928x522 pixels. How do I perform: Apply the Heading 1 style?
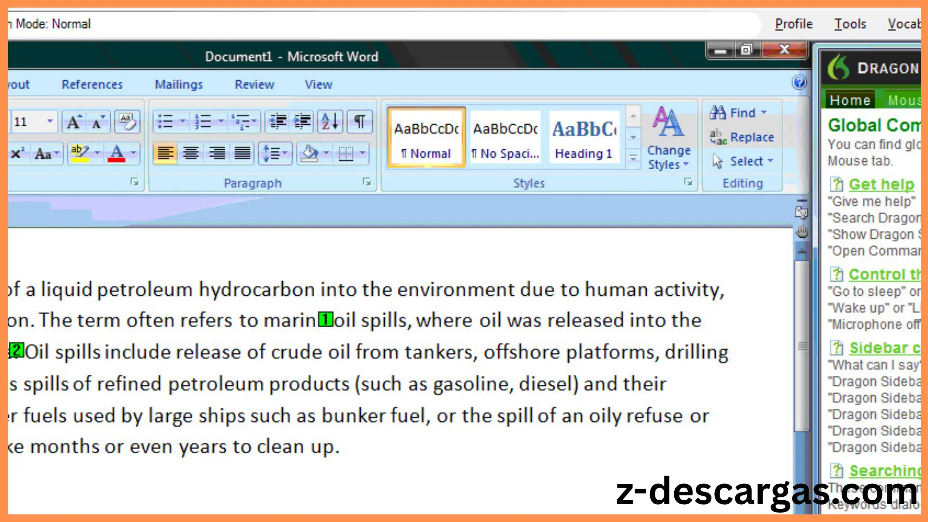(584, 138)
